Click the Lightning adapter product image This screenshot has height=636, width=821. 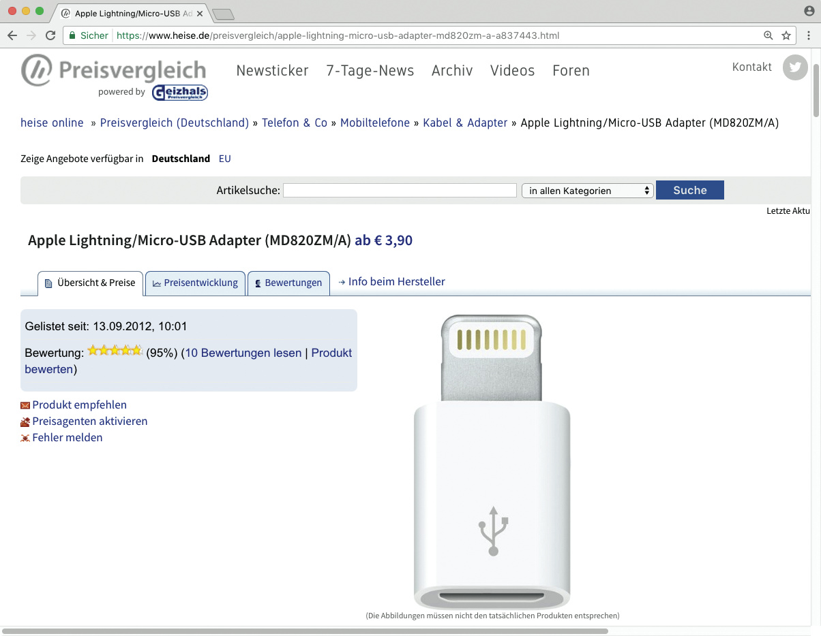[x=492, y=462]
